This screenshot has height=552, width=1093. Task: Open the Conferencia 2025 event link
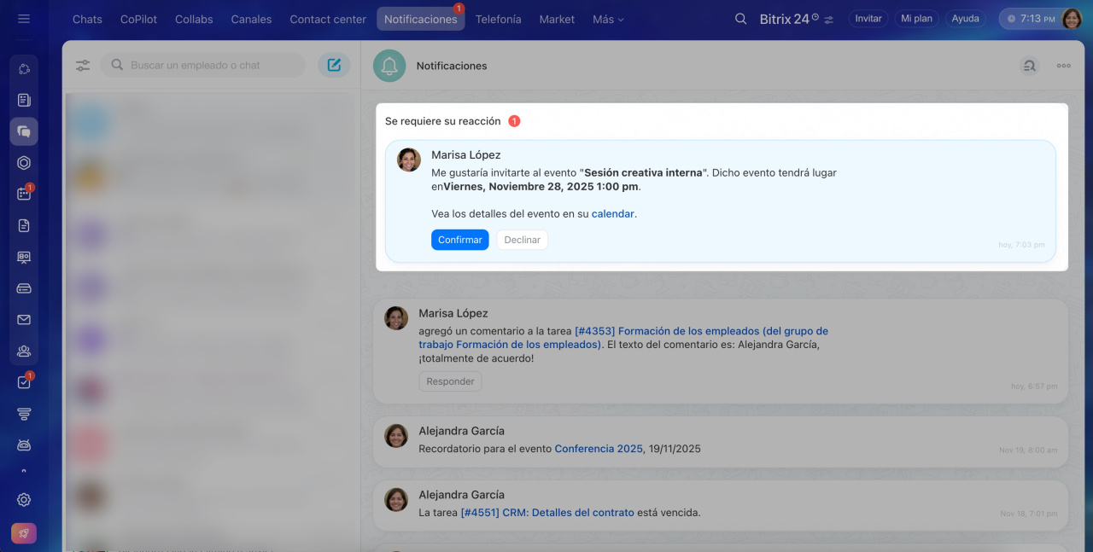click(x=598, y=449)
